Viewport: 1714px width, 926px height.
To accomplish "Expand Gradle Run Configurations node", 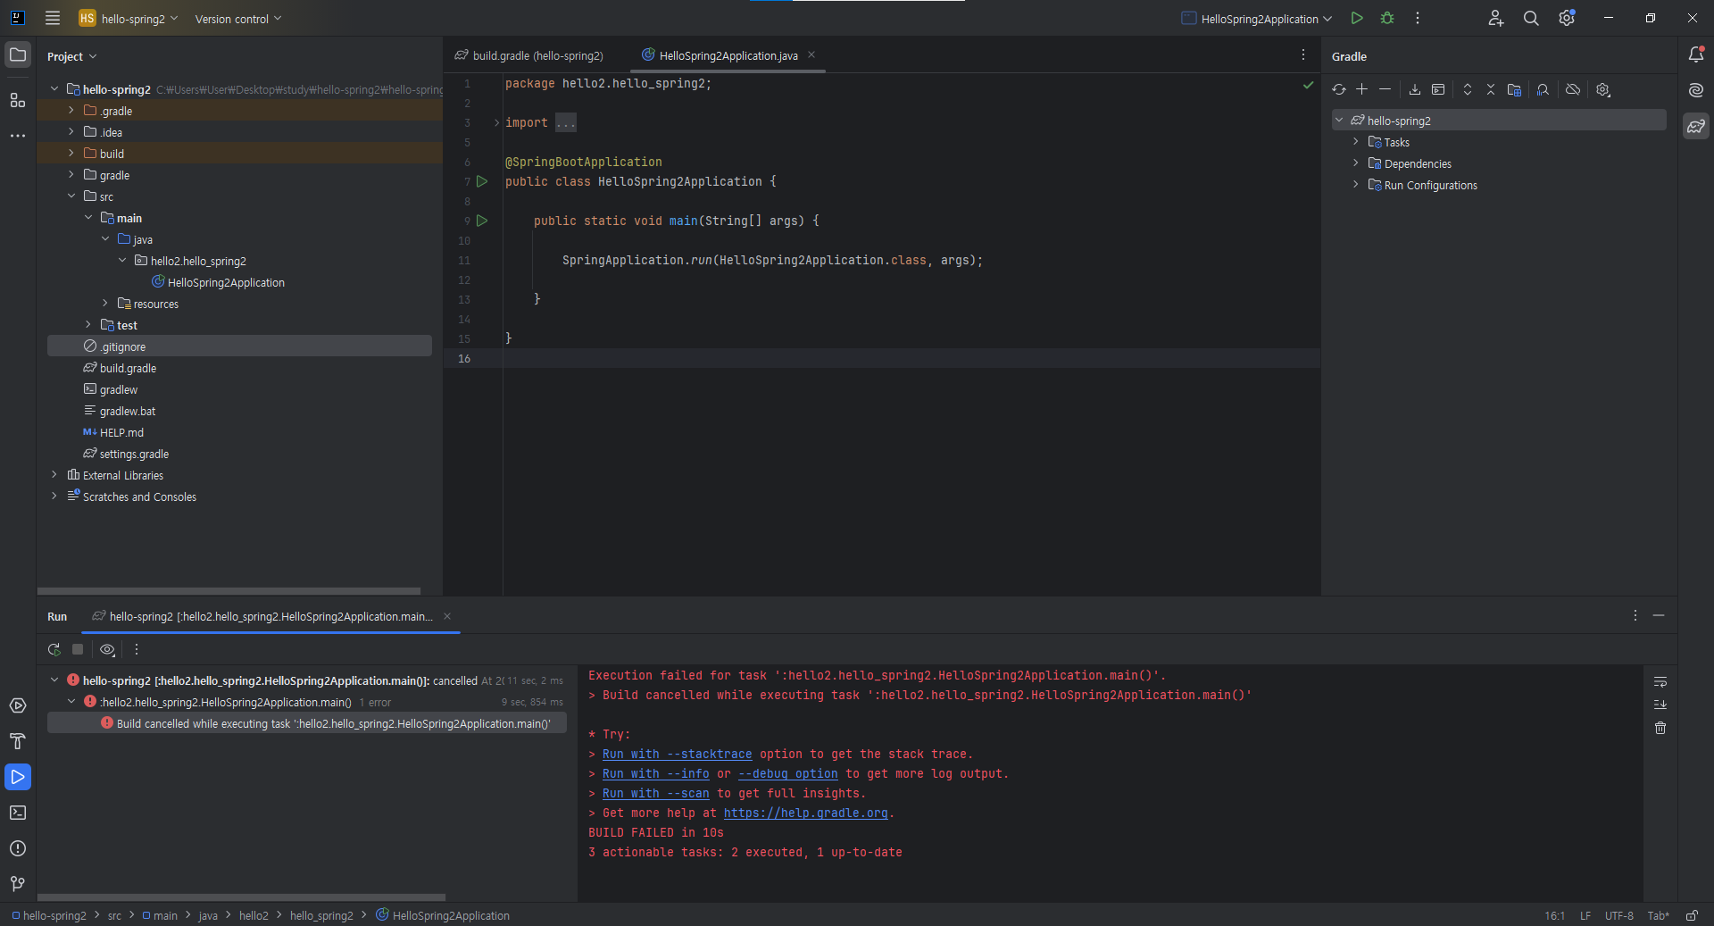I will point(1356,185).
